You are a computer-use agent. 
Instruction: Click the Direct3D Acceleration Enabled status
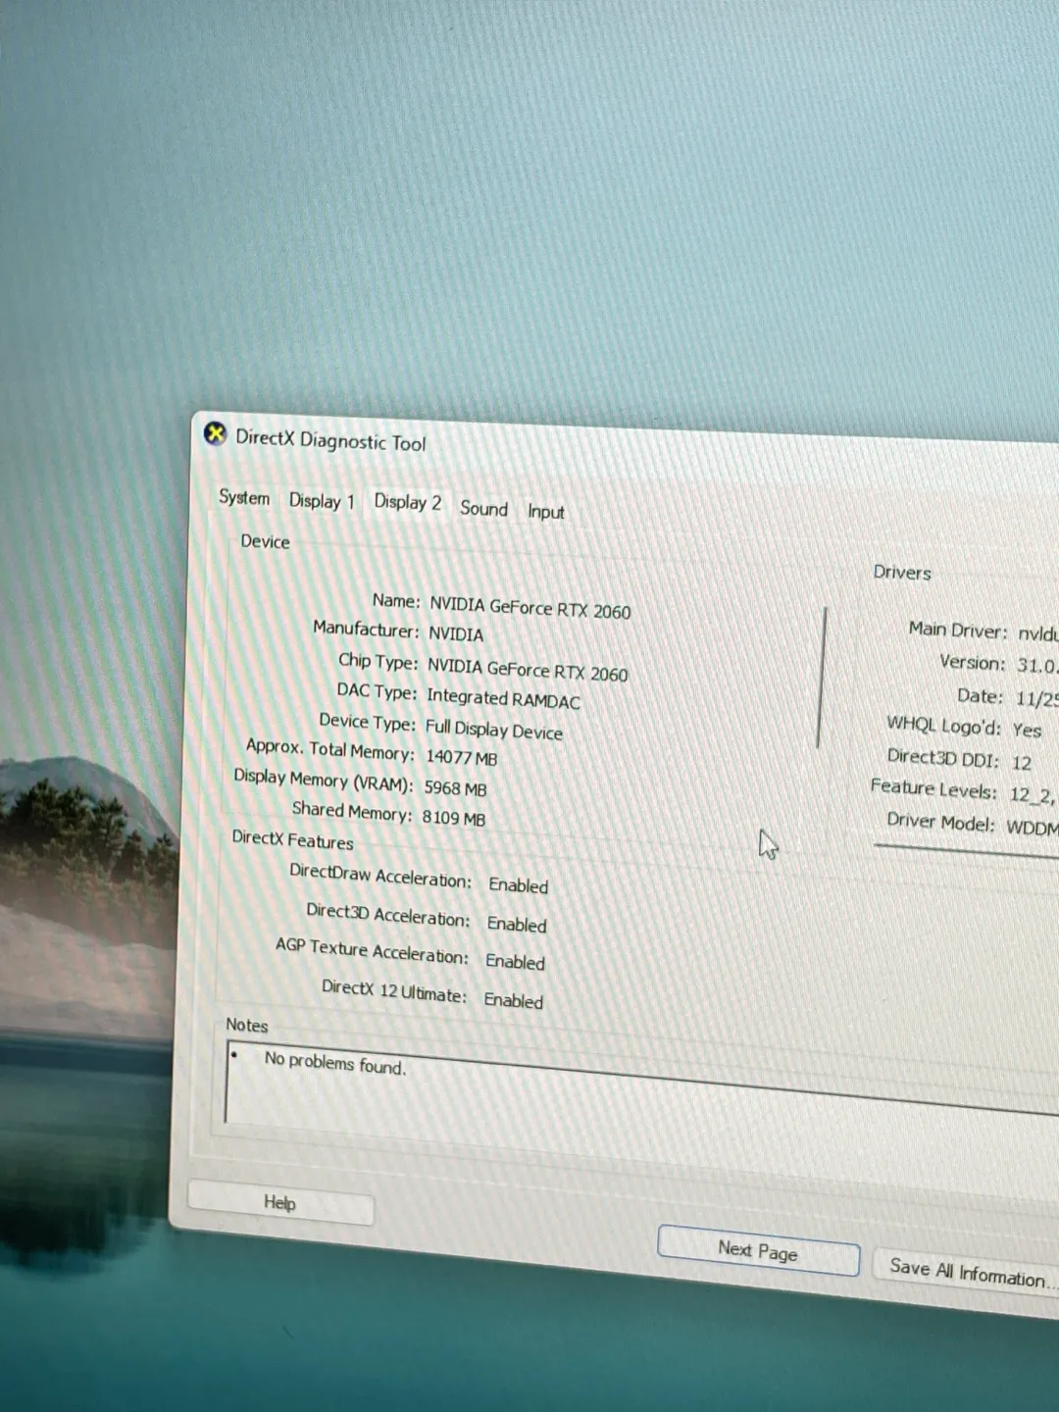pyautogui.click(x=517, y=924)
